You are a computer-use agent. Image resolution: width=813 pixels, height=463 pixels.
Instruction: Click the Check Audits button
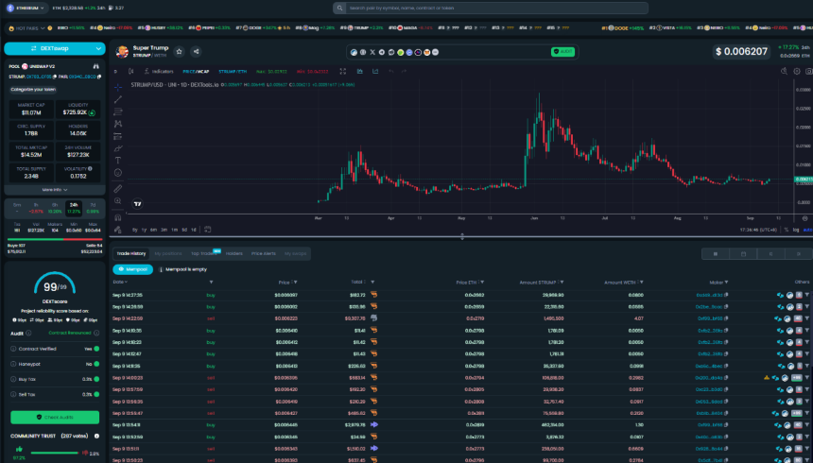[x=55, y=418]
